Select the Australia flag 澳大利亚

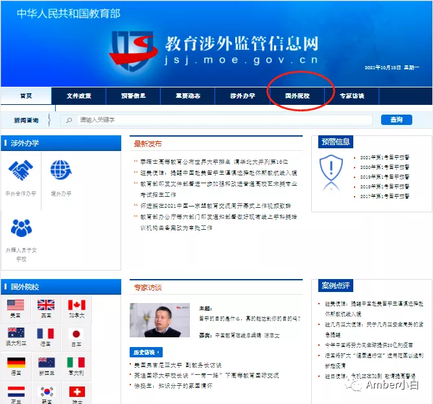click(x=16, y=333)
